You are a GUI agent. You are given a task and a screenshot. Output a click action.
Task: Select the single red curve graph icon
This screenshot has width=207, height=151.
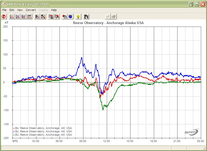click(x=12, y=17)
